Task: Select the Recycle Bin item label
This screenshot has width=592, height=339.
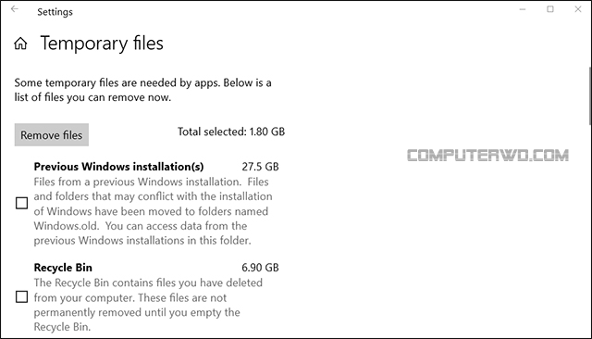Action: click(x=63, y=268)
